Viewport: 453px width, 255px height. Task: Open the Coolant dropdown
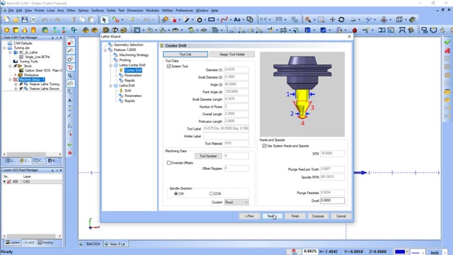point(236,203)
